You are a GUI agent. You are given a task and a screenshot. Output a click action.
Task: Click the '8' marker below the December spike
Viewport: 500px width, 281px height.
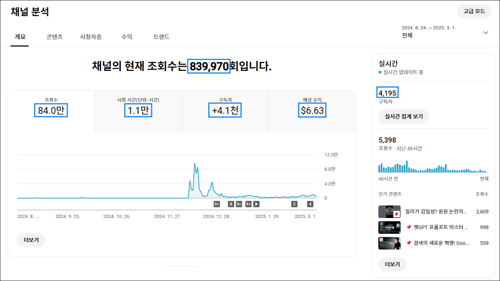tap(231, 204)
